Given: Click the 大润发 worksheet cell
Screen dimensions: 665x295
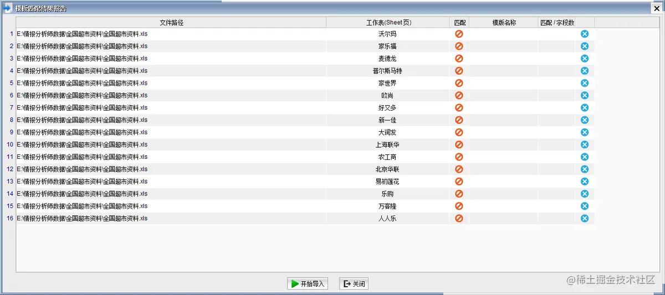Looking at the screenshot, I should 388,132.
